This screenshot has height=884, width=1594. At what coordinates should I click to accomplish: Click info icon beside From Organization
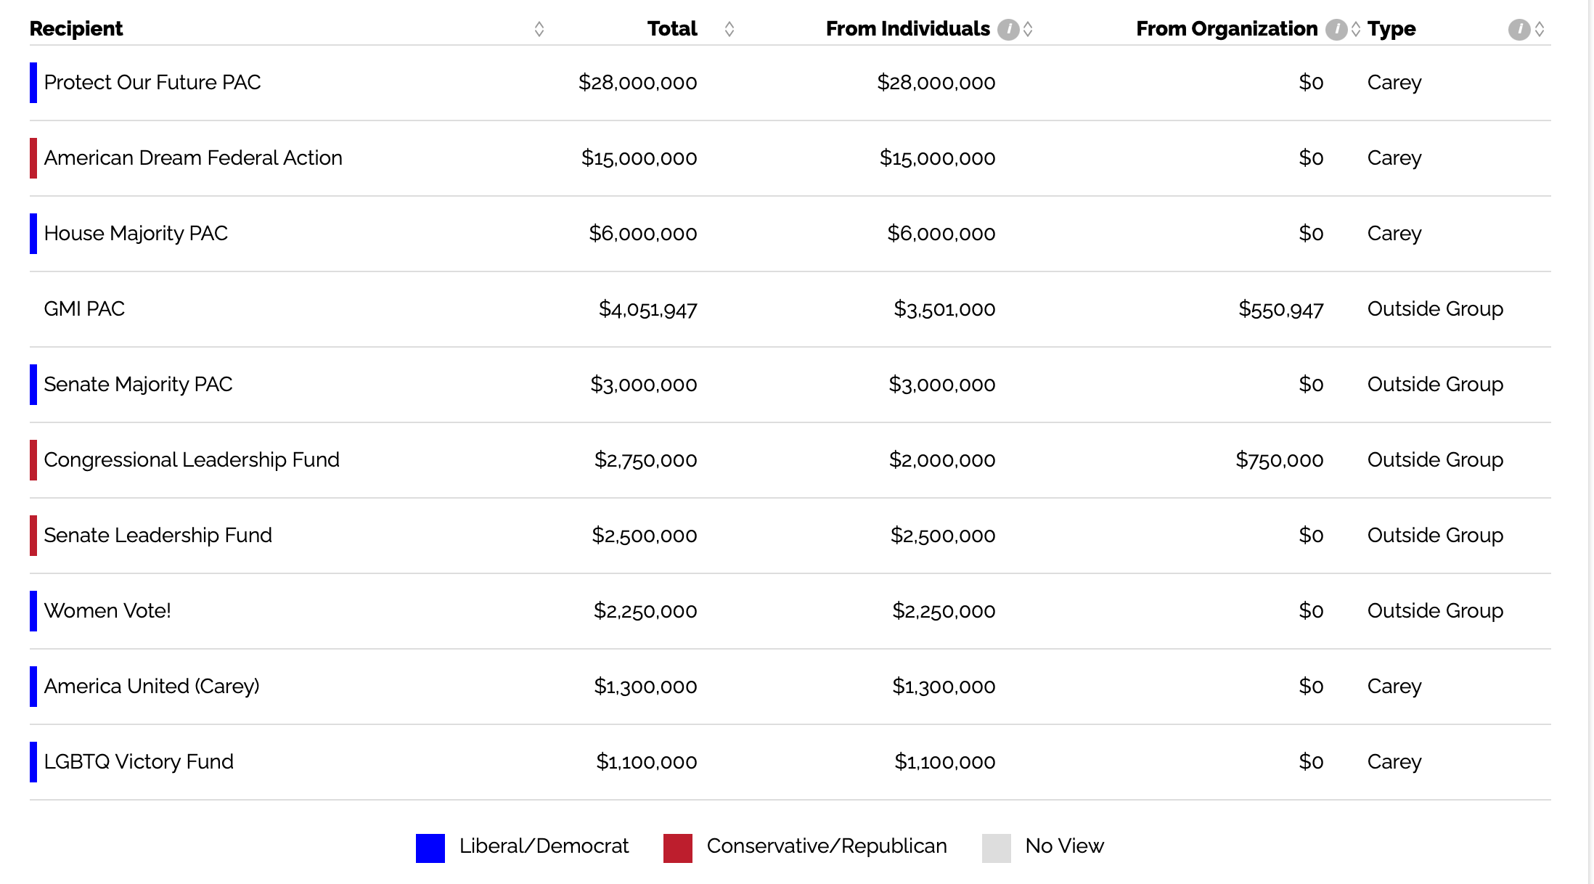pos(1336,30)
